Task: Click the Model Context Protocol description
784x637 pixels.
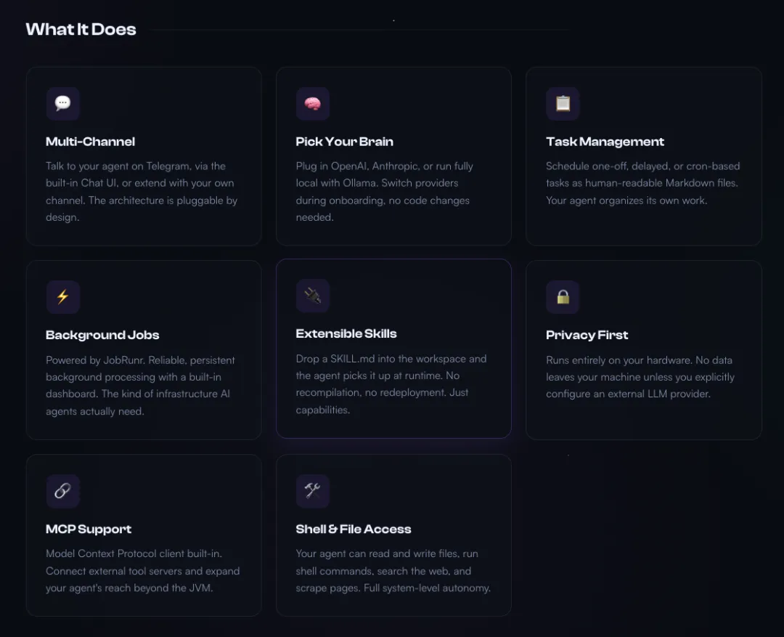Action: click(142, 571)
